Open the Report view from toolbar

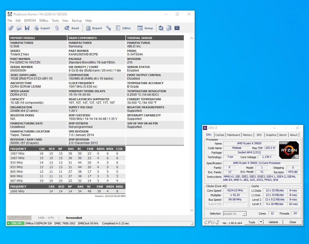(94, 28)
